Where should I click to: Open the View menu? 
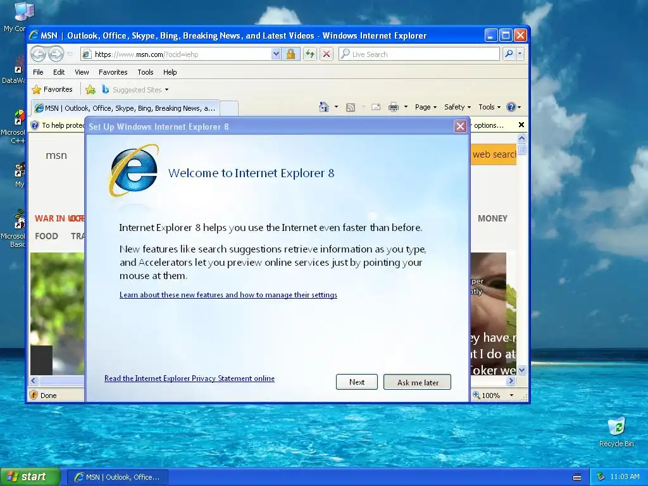tap(82, 72)
